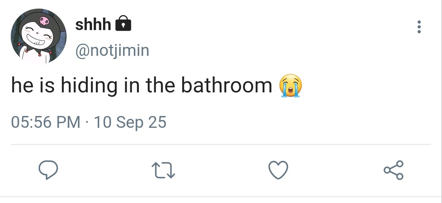This screenshot has width=442, height=203.
Task: Click the divider line above action icons
Action: (220, 145)
